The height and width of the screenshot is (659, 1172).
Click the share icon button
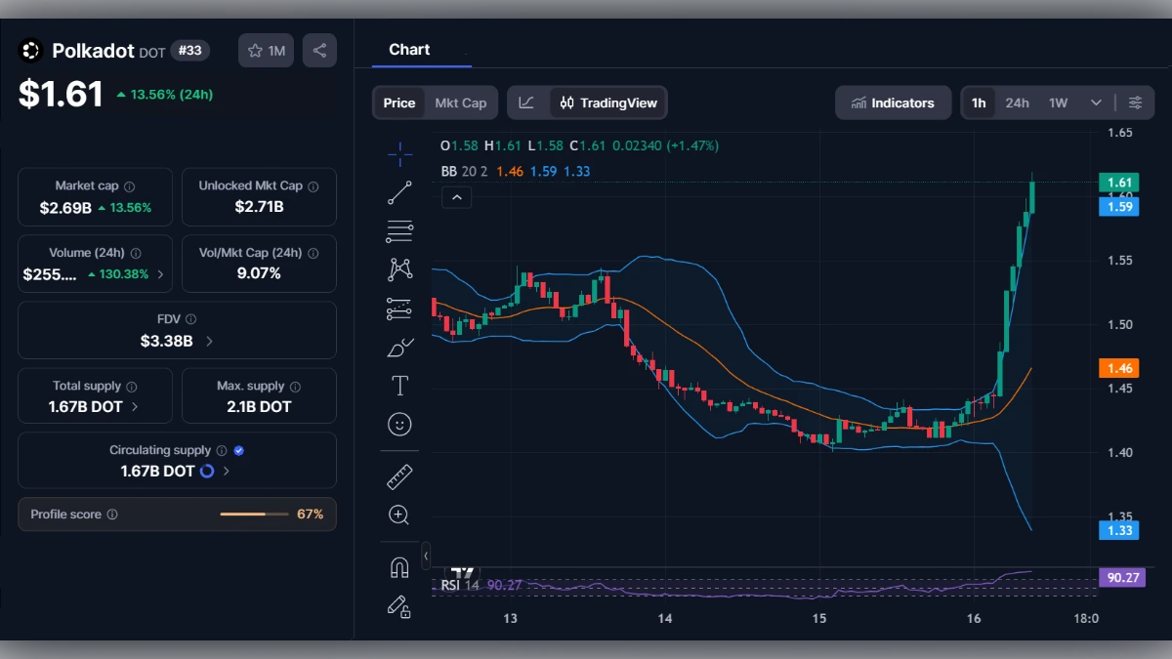319,51
